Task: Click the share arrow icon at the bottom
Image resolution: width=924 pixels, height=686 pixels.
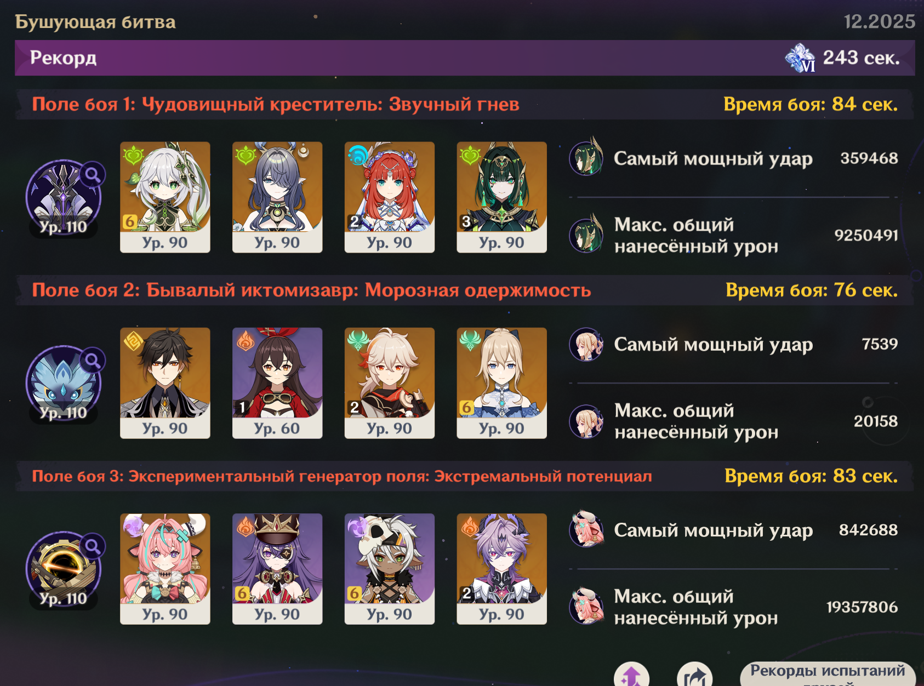Action: [x=694, y=676]
